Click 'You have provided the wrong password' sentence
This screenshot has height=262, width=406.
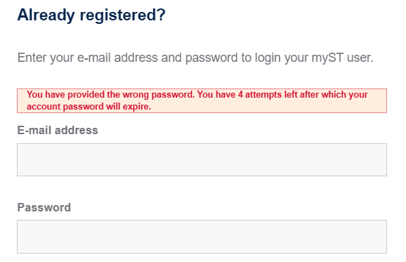tap(110, 95)
